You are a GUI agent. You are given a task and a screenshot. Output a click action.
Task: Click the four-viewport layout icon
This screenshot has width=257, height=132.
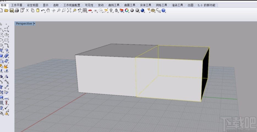[85, 11]
